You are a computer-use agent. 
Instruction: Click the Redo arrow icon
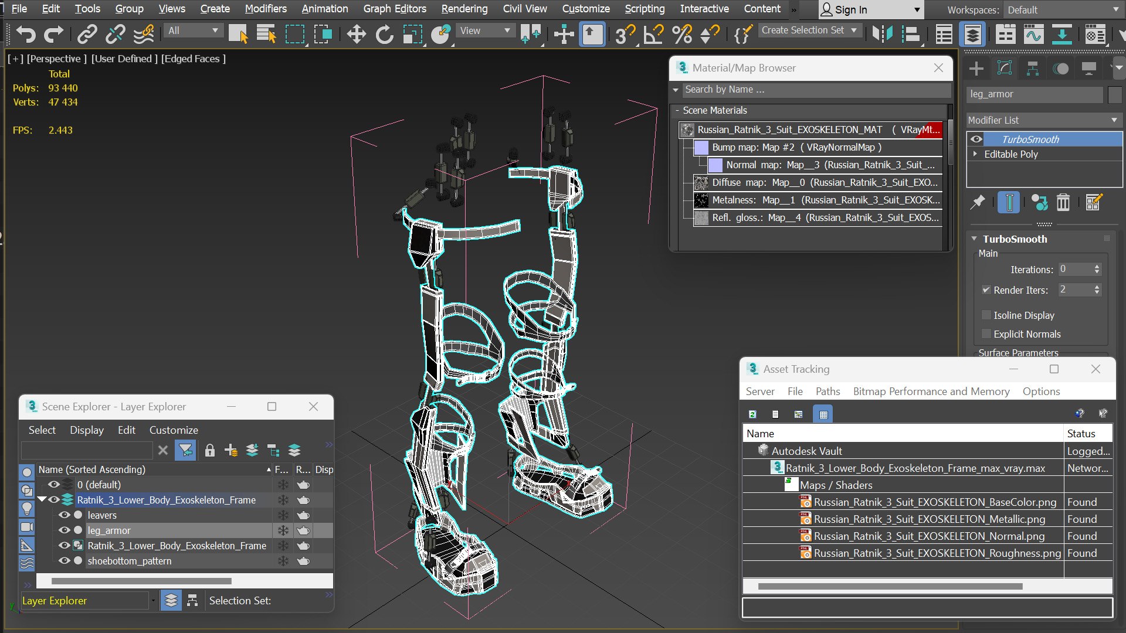53,35
